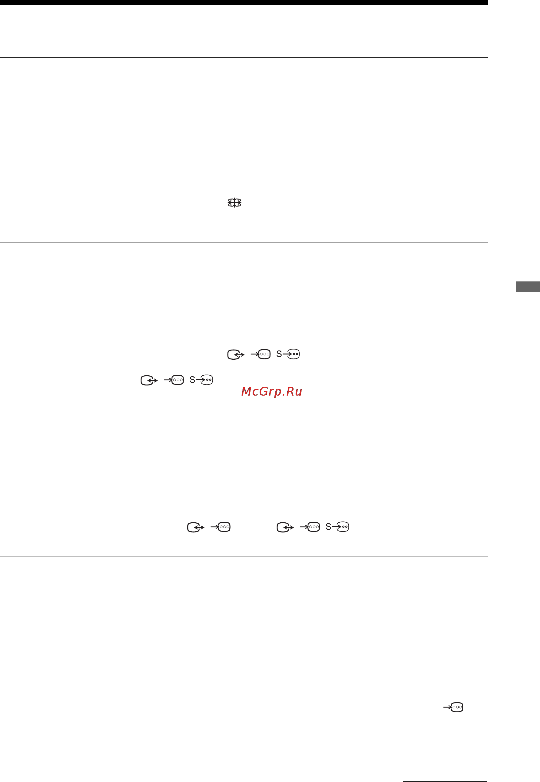Image resolution: width=540 pixels, height=782 pixels.
Task: Click the S-video icon left of the McGrp.Ru watermark
Action: pyautogui.click(x=201, y=380)
